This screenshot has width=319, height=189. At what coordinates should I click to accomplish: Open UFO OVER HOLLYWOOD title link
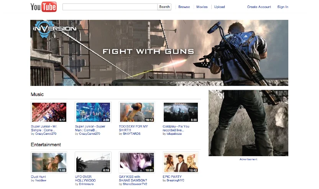[85, 178]
